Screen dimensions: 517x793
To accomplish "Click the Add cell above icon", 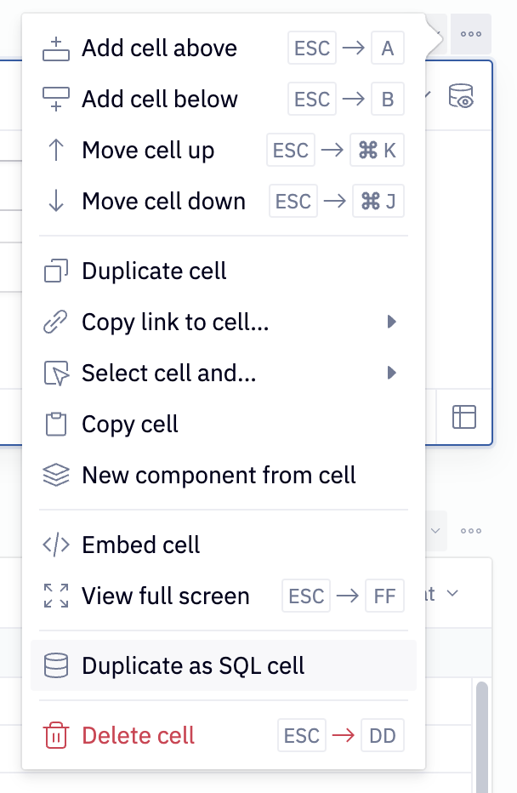I will pos(56,49).
